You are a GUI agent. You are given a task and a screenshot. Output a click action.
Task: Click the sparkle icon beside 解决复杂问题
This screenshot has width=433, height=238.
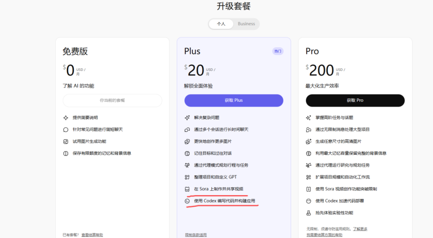186,118
